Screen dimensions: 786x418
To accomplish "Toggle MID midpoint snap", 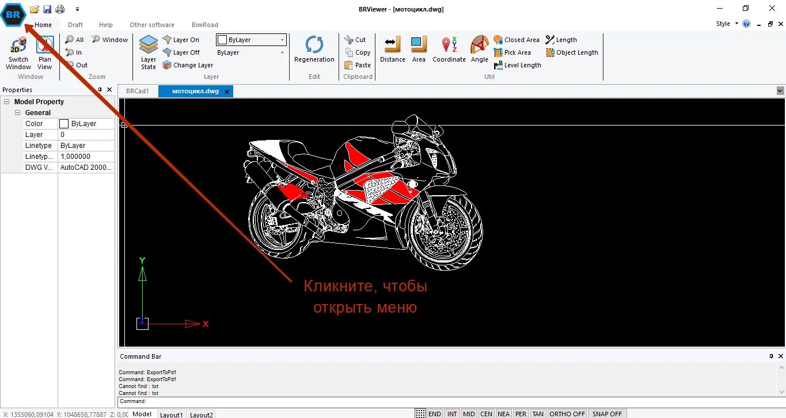I will [x=469, y=413].
